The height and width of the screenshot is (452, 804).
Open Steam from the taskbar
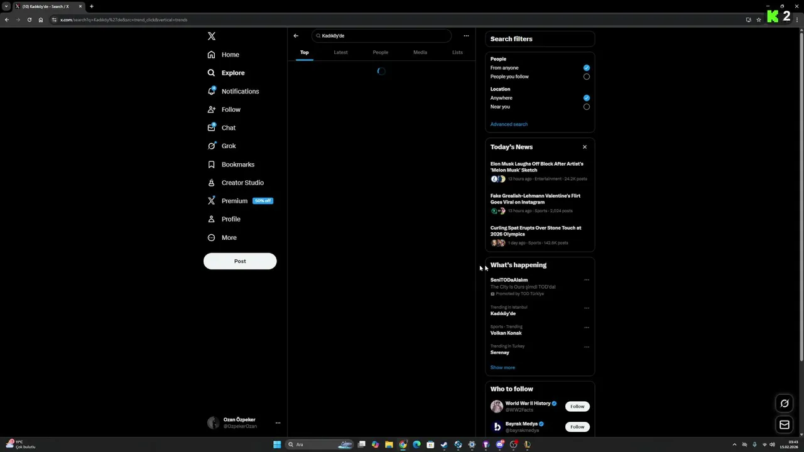[444, 444]
